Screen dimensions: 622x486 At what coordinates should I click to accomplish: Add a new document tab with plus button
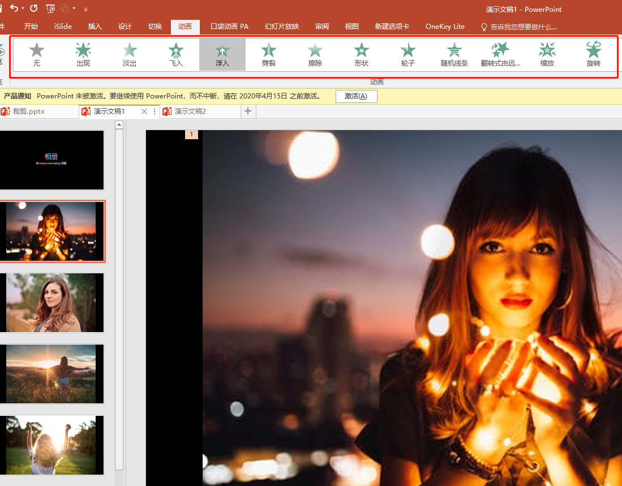tap(247, 111)
